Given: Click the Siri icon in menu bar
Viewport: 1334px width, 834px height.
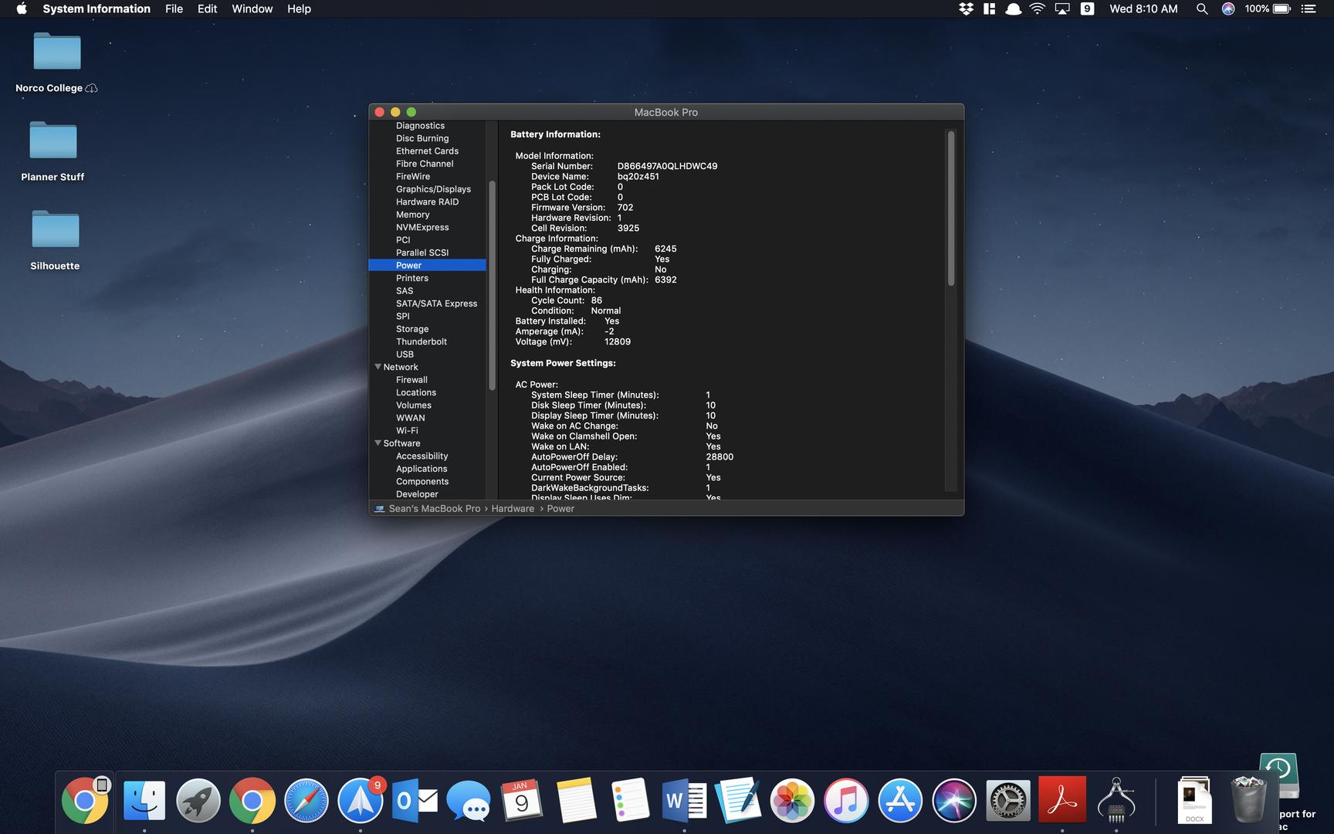Looking at the screenshot, I should point(1228,8).
